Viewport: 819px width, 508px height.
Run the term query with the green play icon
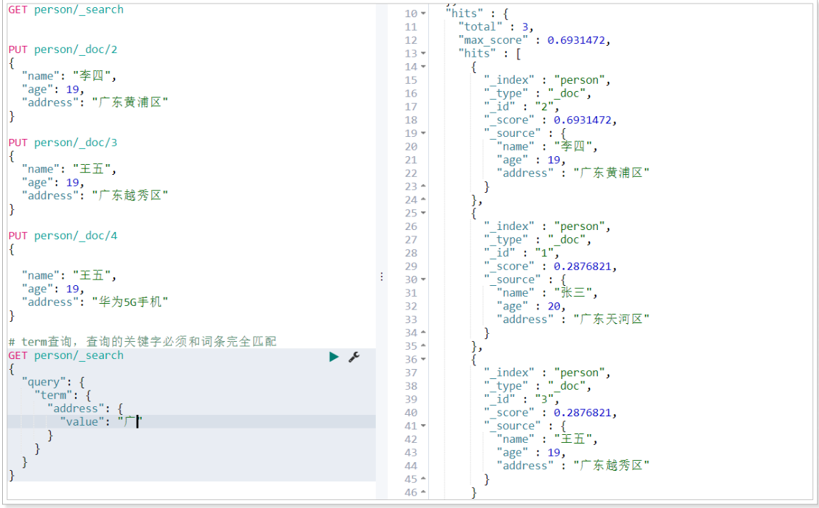coord(334,357)
